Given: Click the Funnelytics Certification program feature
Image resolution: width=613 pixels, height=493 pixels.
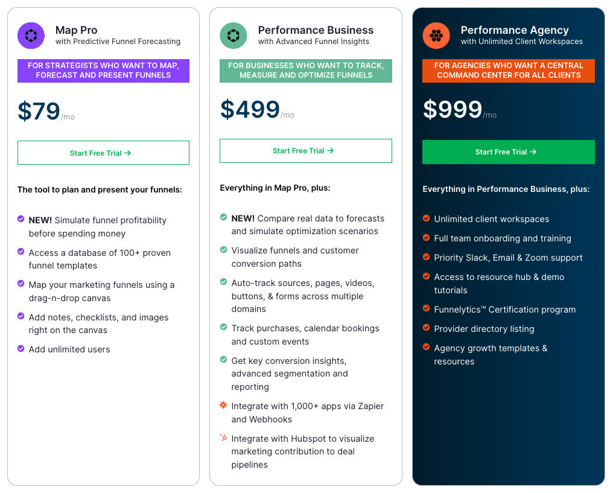Looking at the screenshot, I should (x=504, y=310).
